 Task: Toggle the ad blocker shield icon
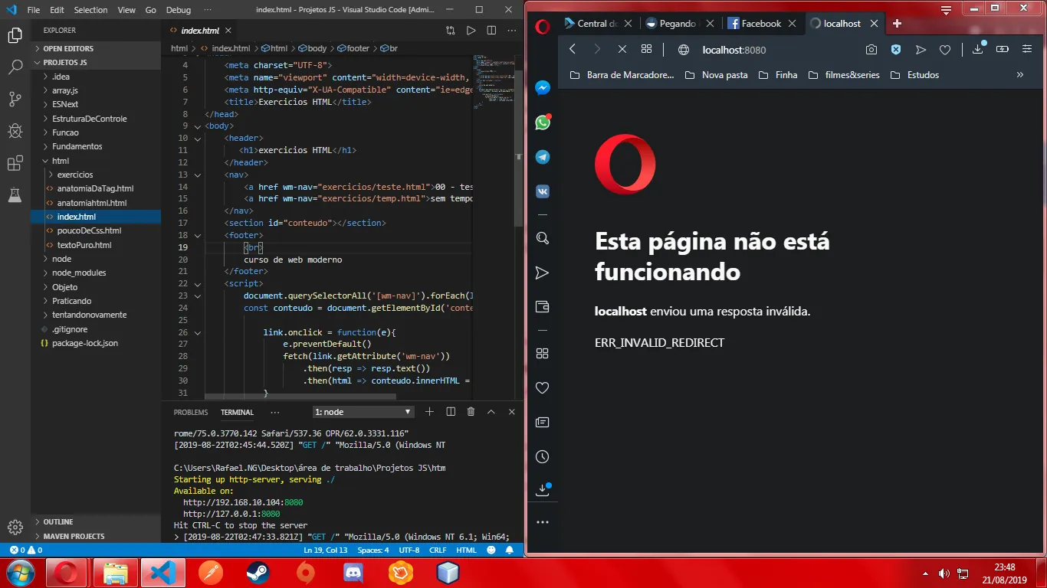point(895,50)
